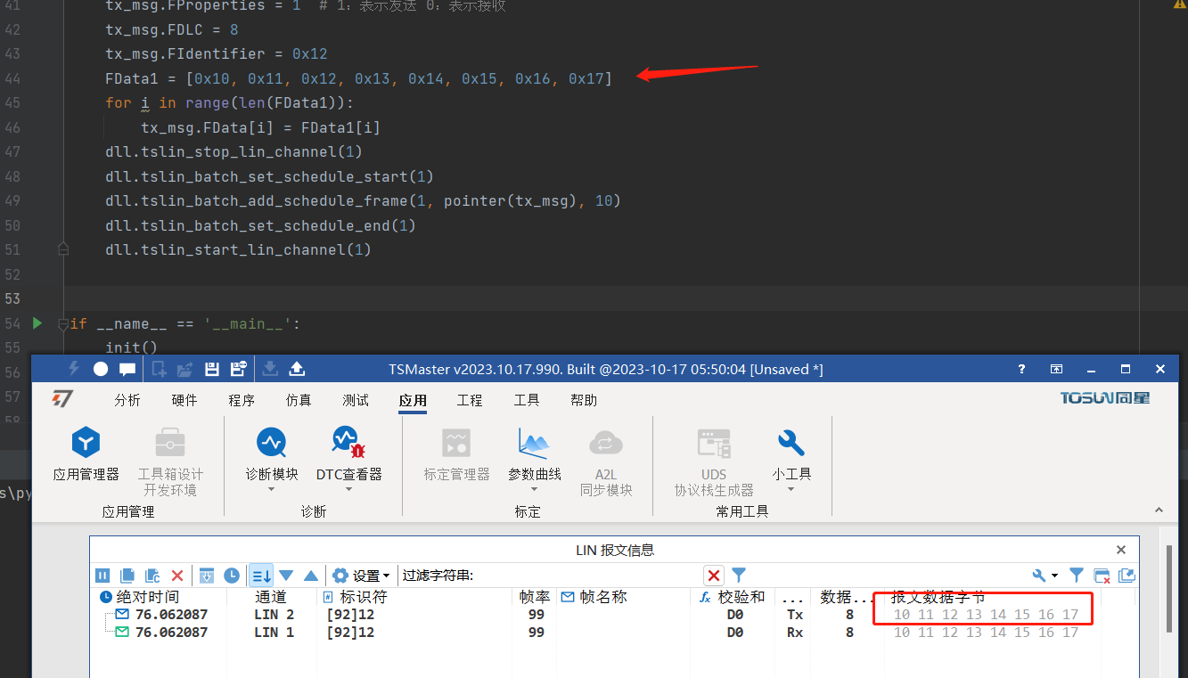Close the LIN 报文信息 panel

point(1121,550)
